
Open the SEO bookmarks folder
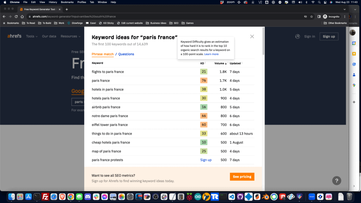coord(174,23)
